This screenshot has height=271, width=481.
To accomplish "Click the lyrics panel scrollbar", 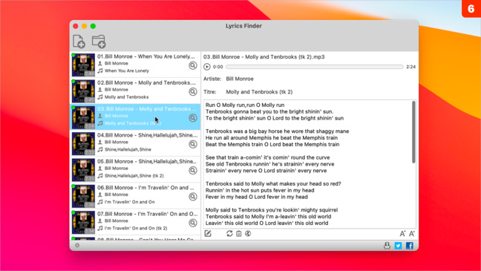I will (x=413, y=132).
